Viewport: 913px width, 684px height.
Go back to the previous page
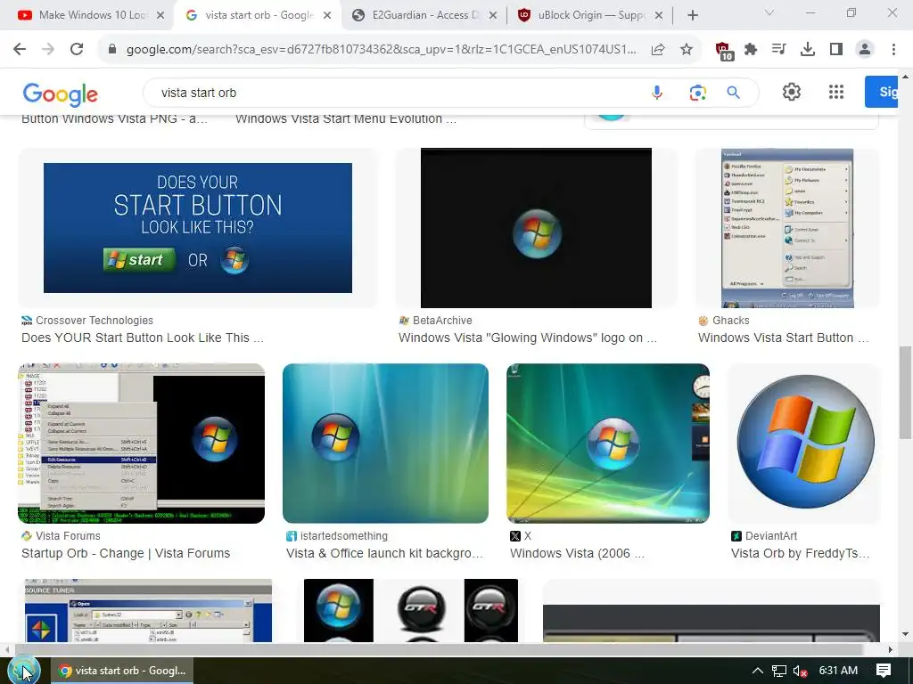(x=20, y=50)
